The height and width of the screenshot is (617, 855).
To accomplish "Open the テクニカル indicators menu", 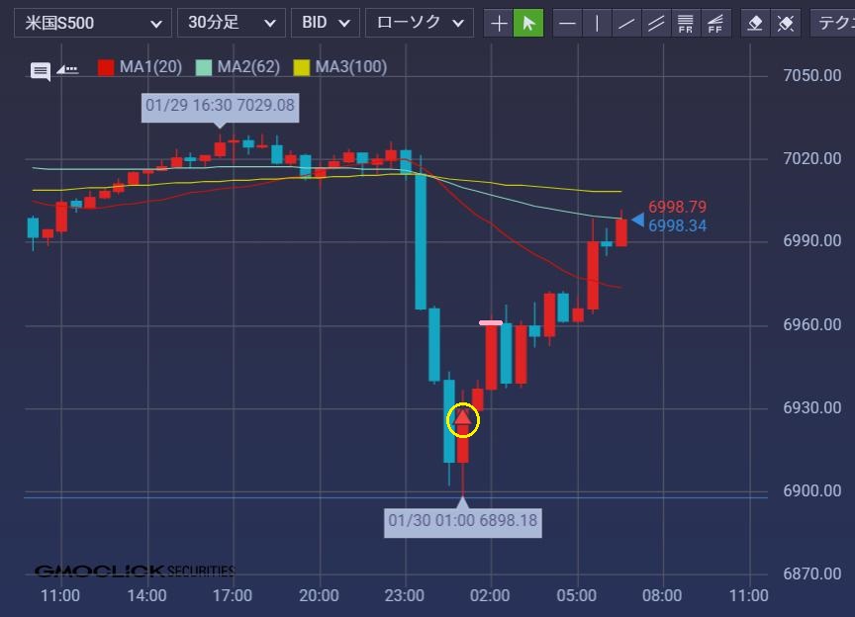I will (x=833, y=23).
